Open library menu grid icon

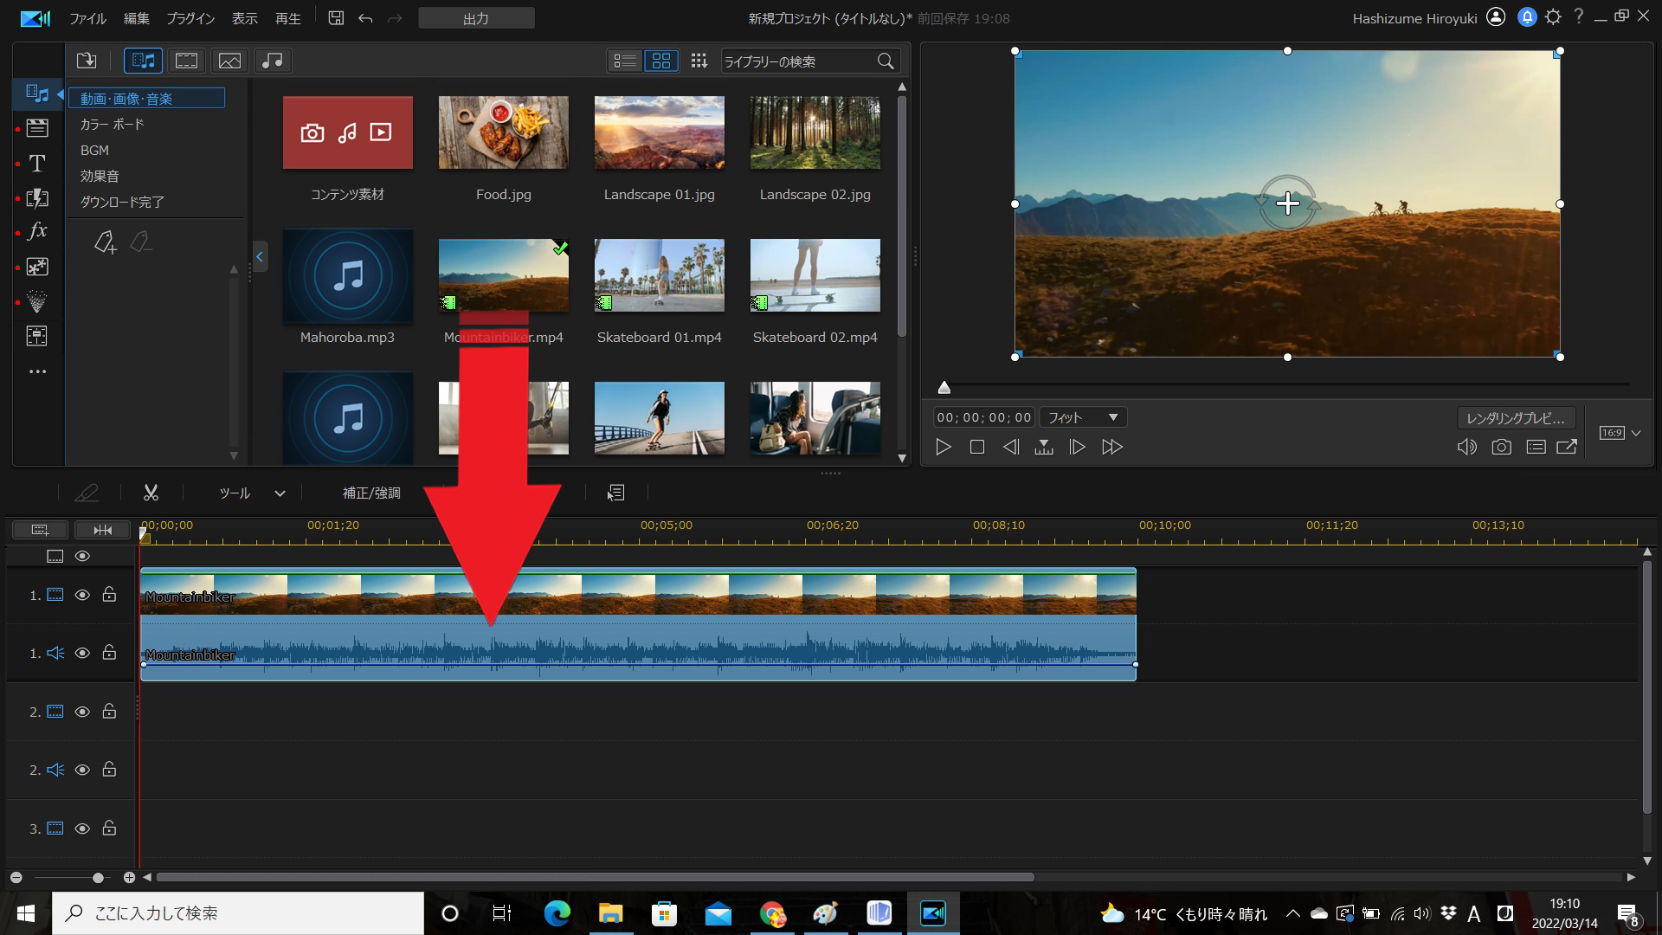699,61
